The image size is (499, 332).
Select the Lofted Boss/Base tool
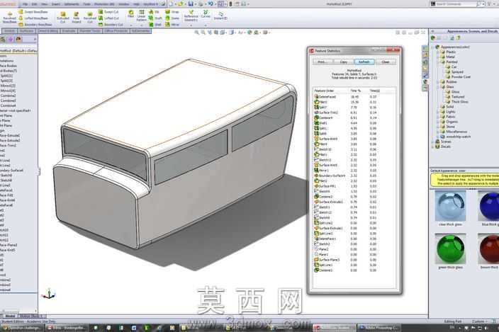click(x=33, y=18)
